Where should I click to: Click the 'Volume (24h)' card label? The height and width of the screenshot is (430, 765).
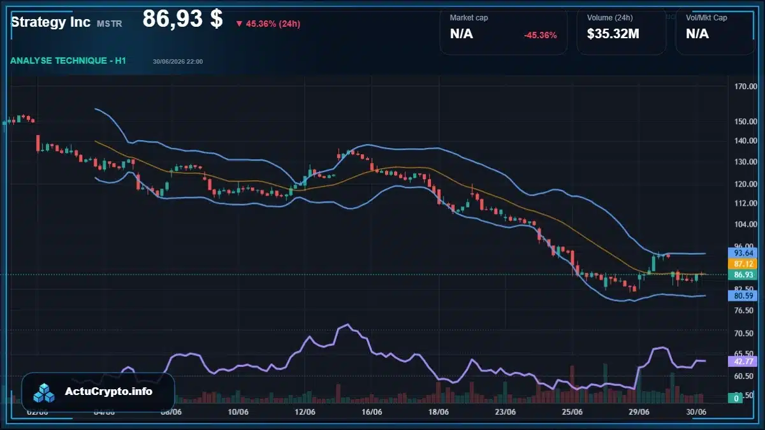[x=610, y=18]
